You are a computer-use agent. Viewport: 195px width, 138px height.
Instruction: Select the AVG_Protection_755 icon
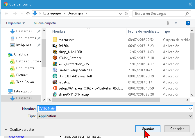(x=55, y=64)
